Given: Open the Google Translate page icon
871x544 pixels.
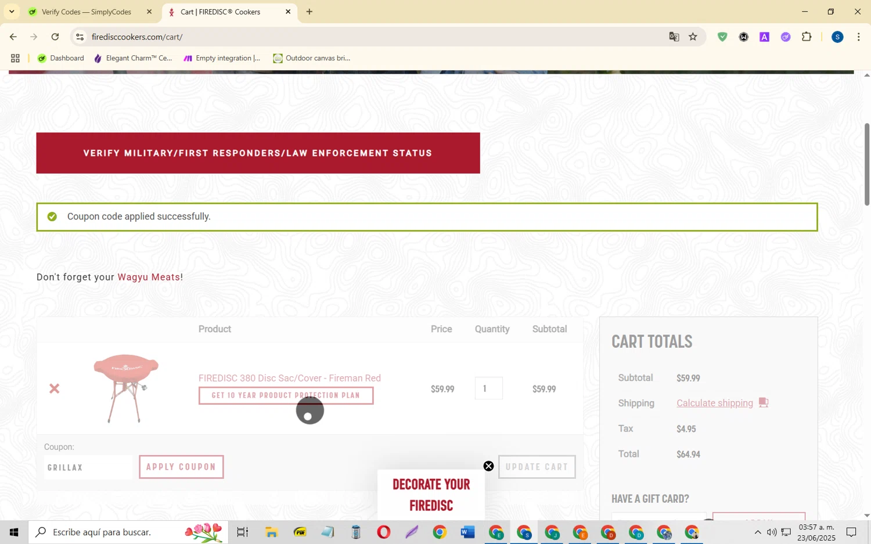Looking at the screenshot, I should pyautogui.click(x=674, y=37).
